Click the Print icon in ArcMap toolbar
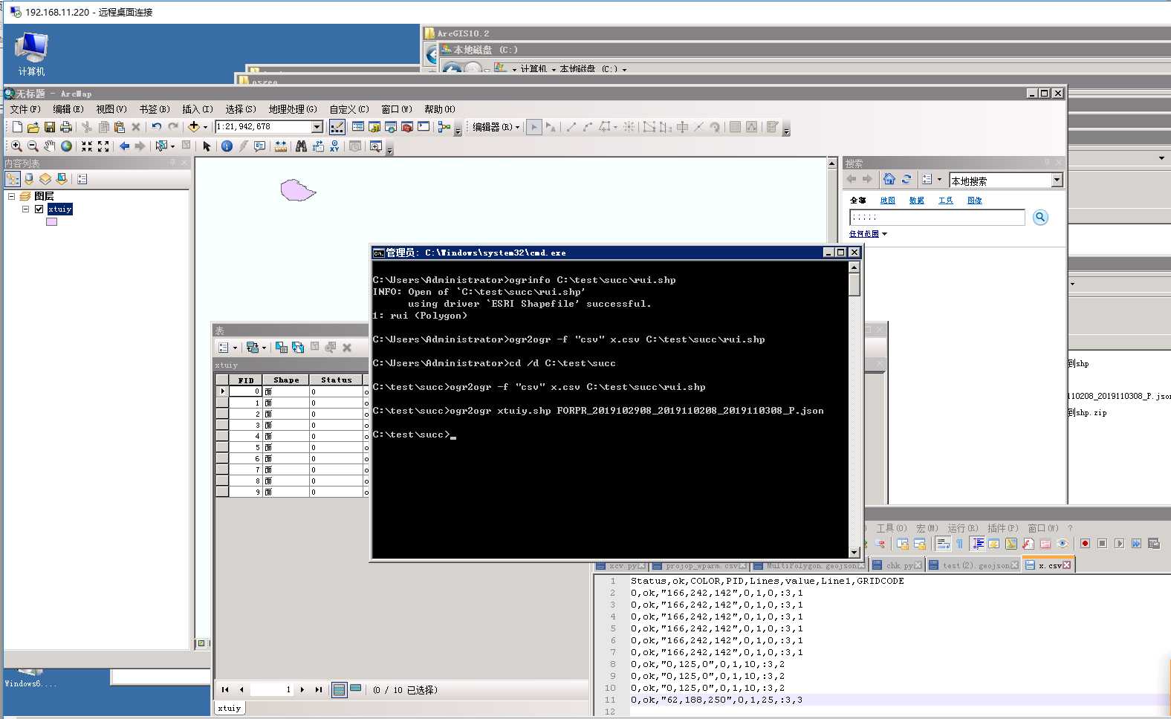Image resolution: width=1171 pixels, height=719 pixels. (x=65, y=127)
